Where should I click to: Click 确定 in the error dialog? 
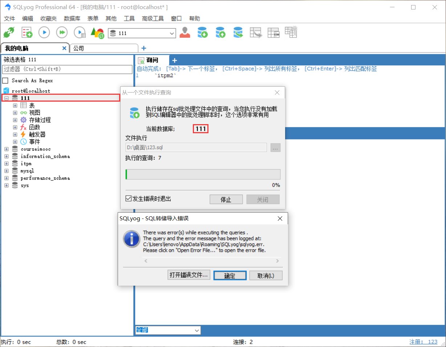[230, 275]
